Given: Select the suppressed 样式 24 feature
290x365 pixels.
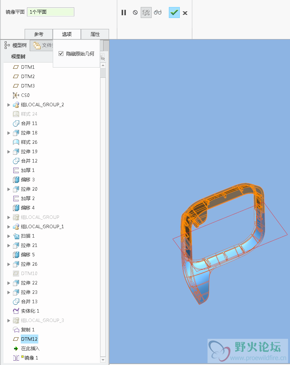Looking at the screenshot, I should [x=29, y=114].
